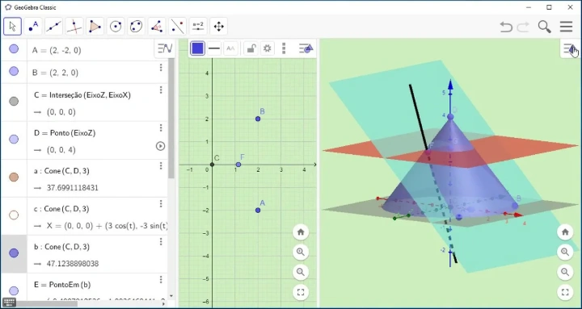Toggle visibility of point D

(x=14, y=140)
